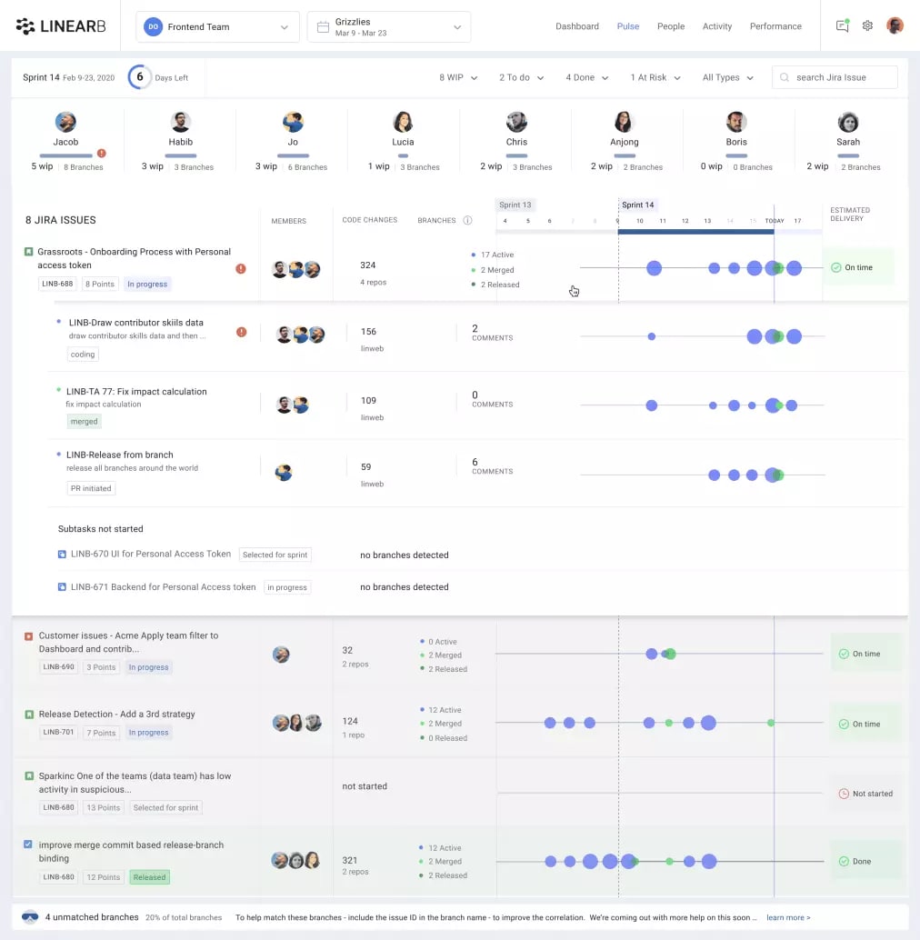The width and height of the screenshot is (920, 940).
Task: Click the Sprint 13 timeline label
Action: click(515, 205)
